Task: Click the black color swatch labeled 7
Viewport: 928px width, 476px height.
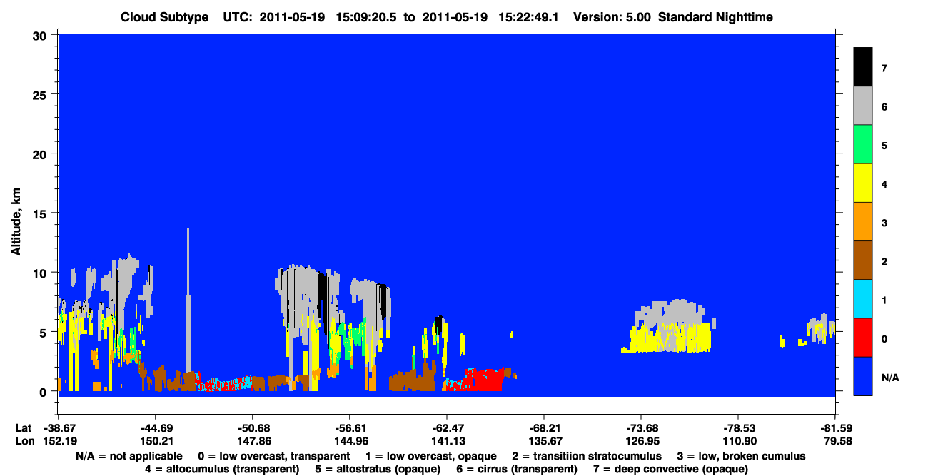Action: pyautogui.click(x=863, y=68)
